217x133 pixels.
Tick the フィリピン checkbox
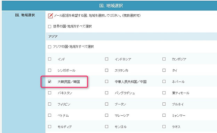[49, 104]
